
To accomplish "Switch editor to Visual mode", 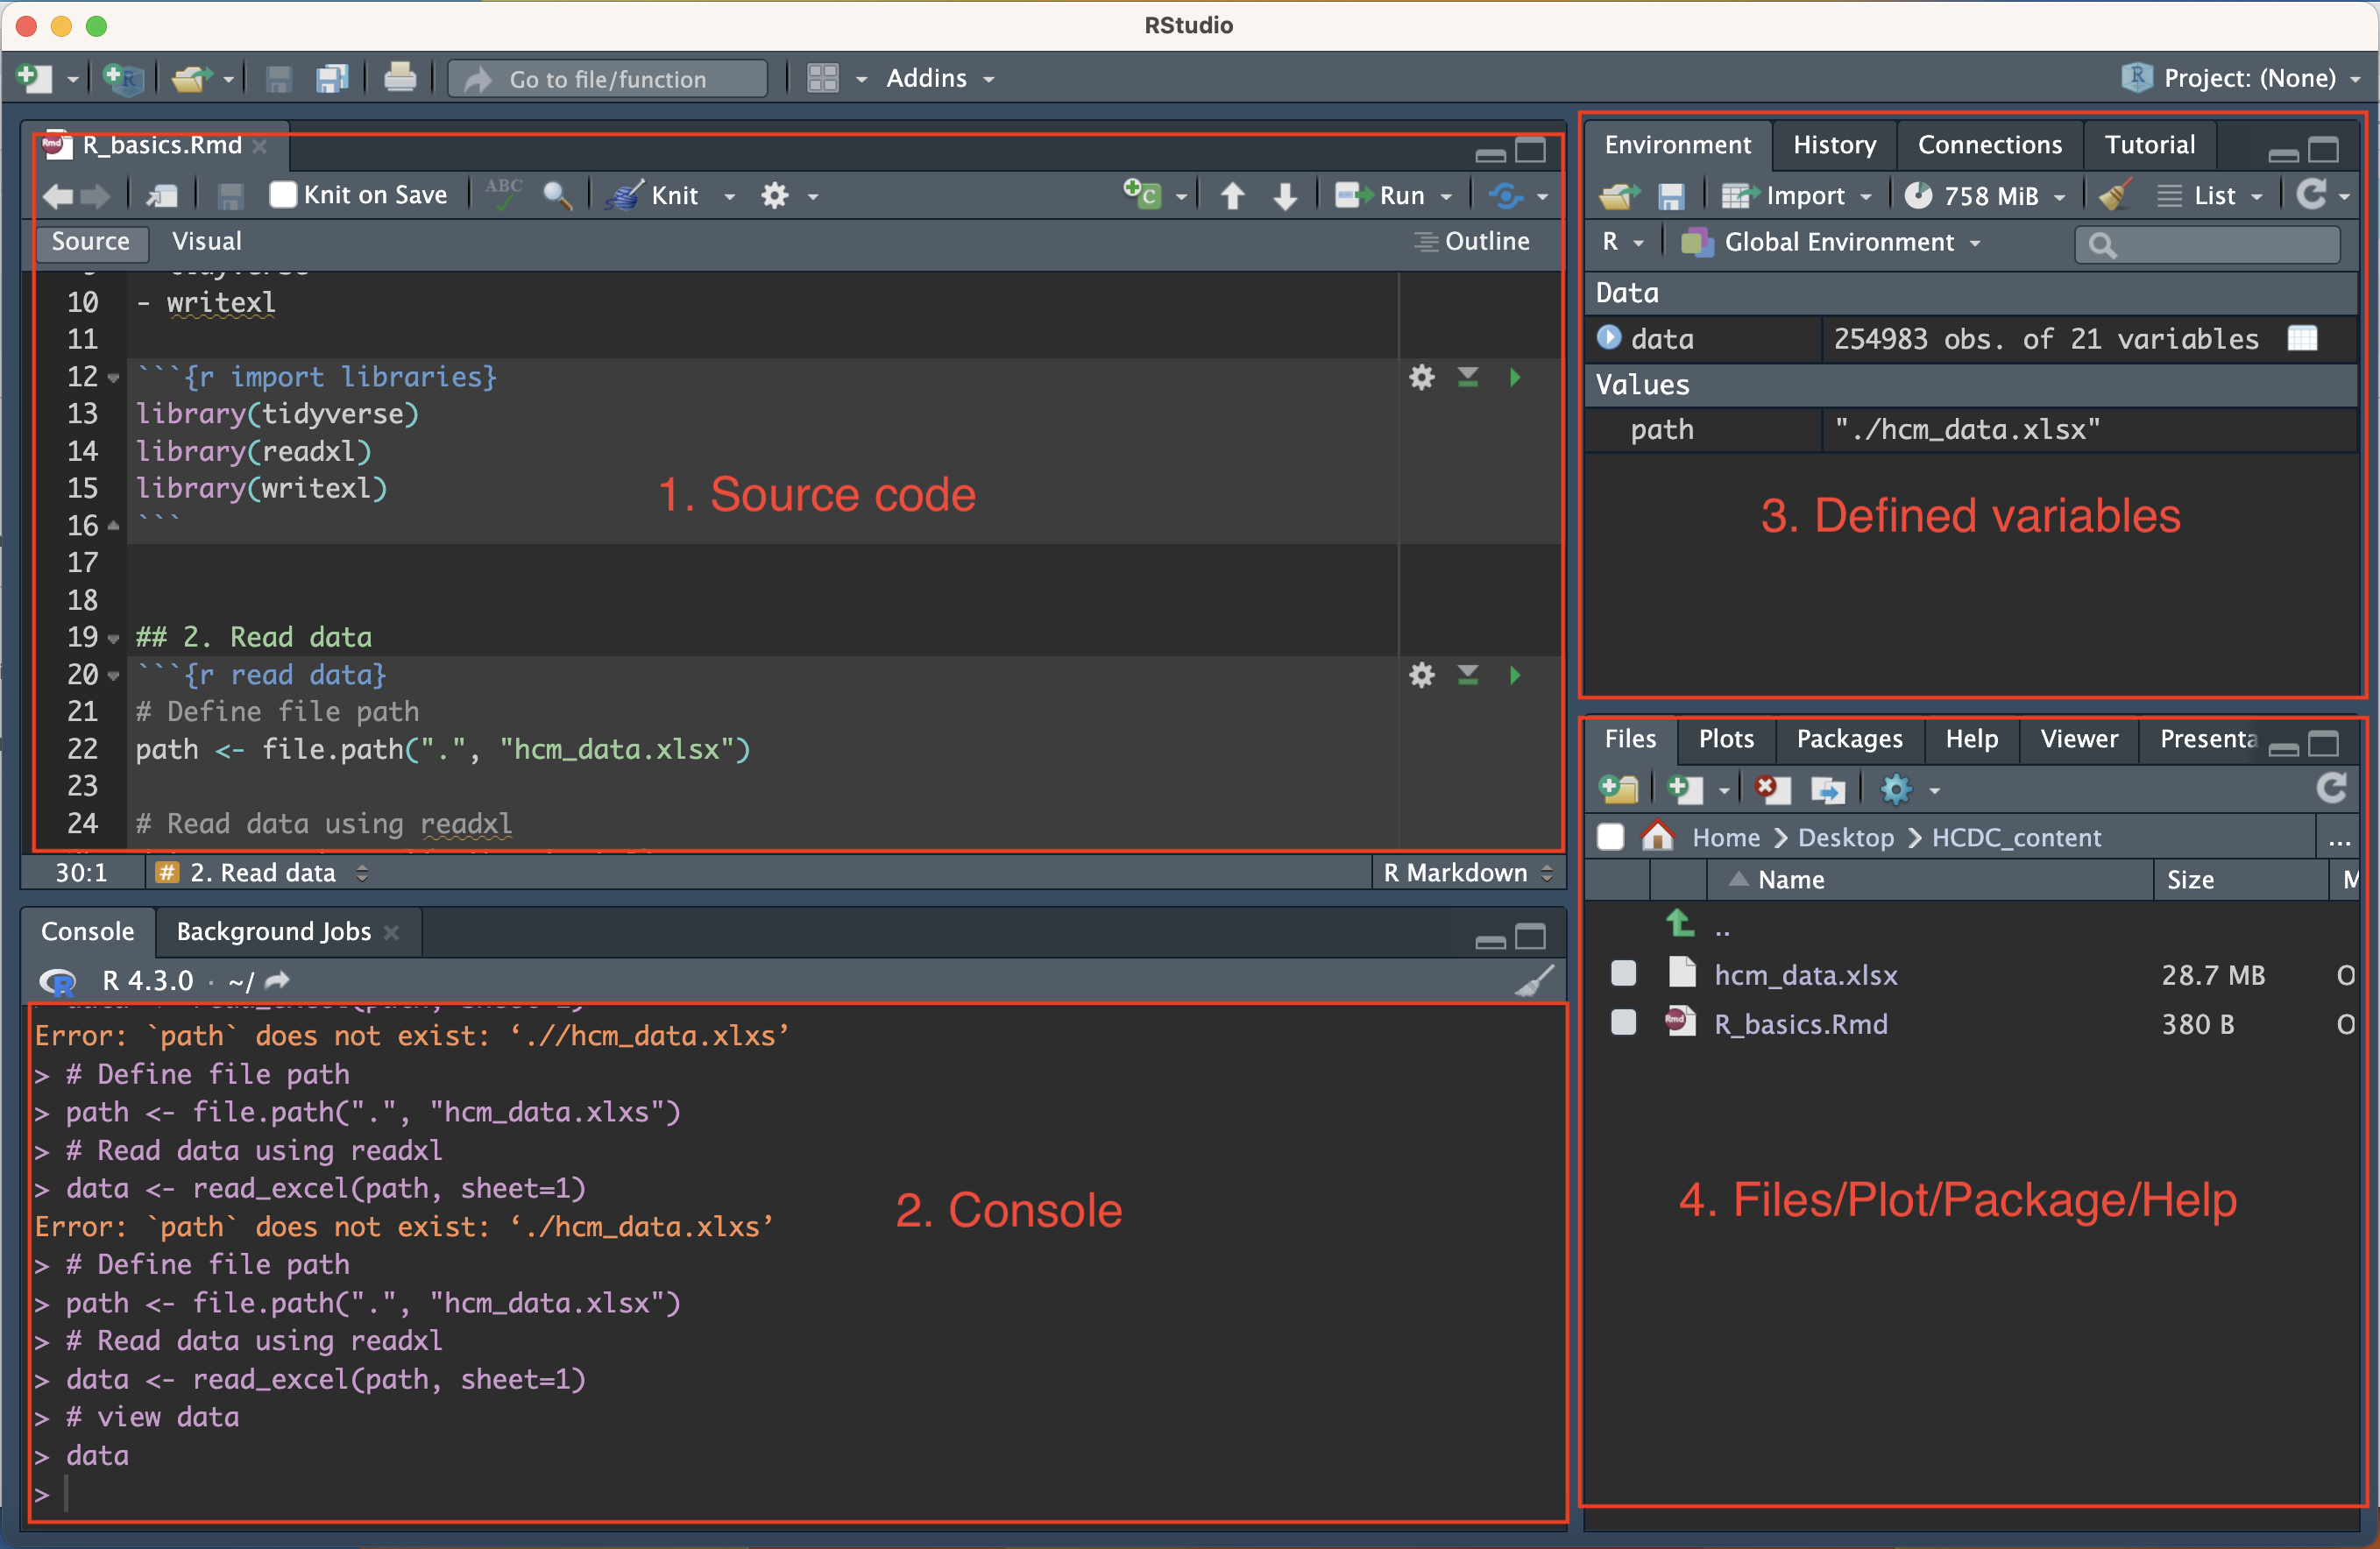I will click(x=206, y=241).
